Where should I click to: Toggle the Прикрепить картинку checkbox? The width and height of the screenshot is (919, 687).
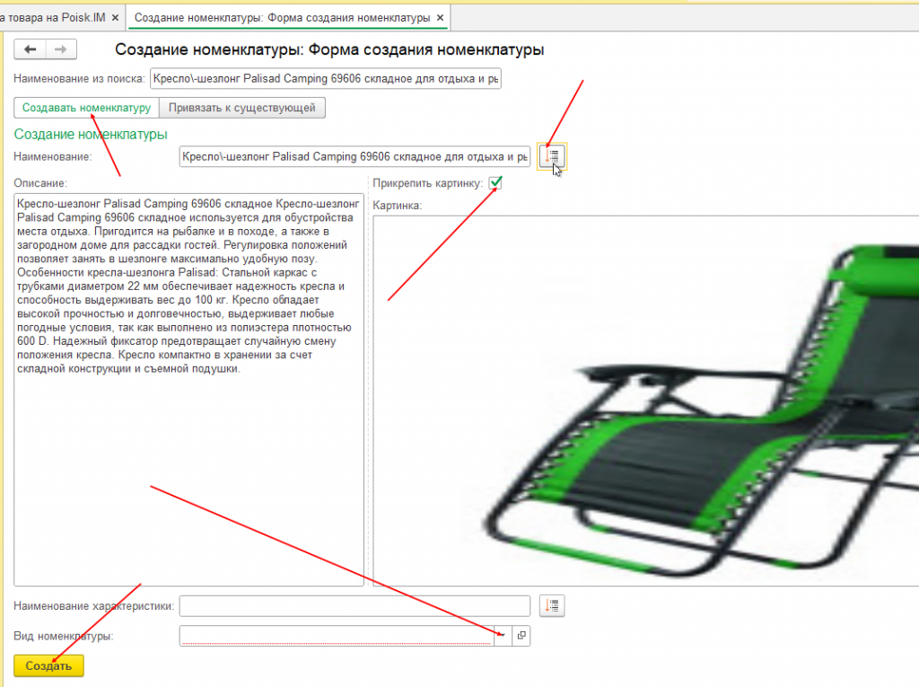(495, 183)
